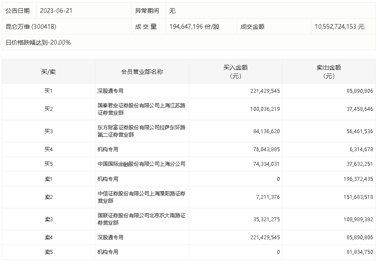
Task: Click the announcement date 2023-06-21
Action: pyautogui.click(x=56, y=11)
